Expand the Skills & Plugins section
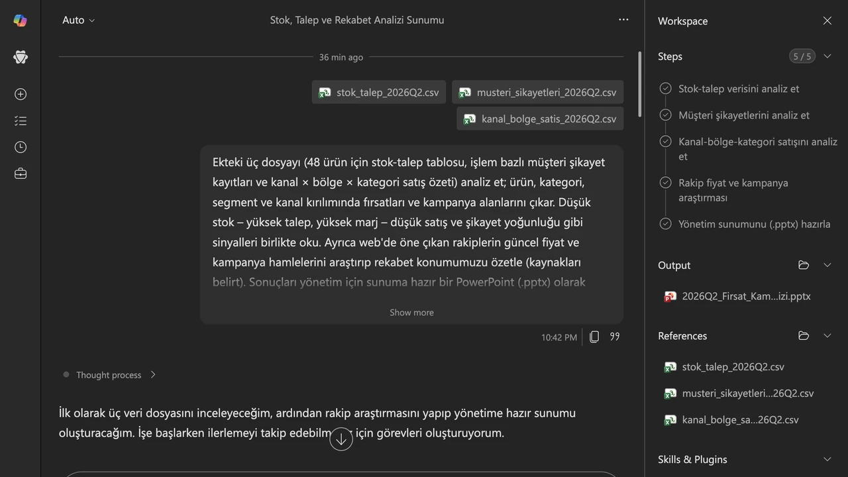 click(x=827, y=459)
